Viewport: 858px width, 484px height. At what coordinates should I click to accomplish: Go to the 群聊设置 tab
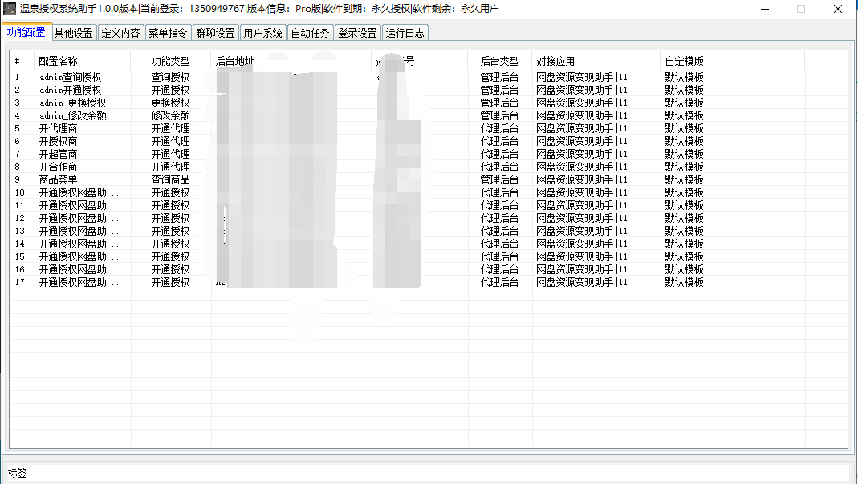point(215,33)
